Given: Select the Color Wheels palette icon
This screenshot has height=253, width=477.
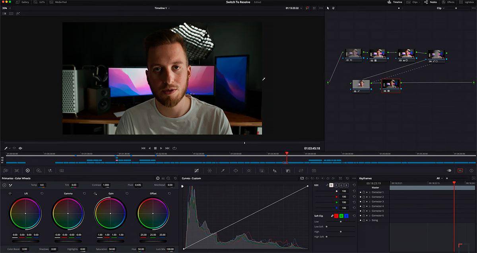Looking at the screenshot, I should click(x=27, y=170).
